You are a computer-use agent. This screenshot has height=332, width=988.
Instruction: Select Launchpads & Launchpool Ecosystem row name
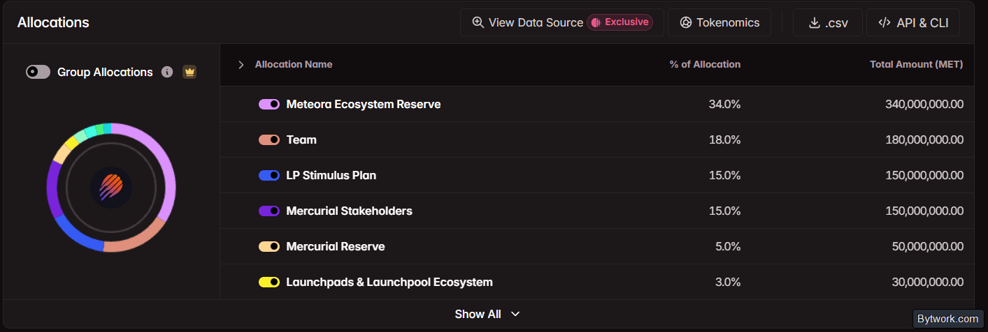(x=389, y=282)
